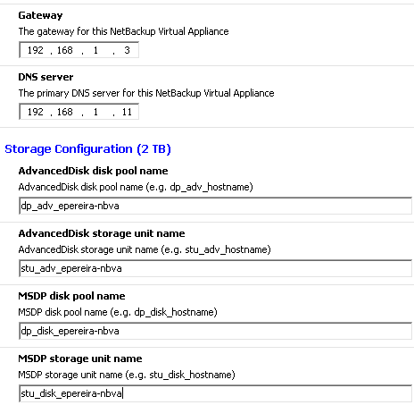Image resolution: width=414 pixels, height=405 pixels.
Task: Click the primary DNS server description text
Action: coord(146,93)
